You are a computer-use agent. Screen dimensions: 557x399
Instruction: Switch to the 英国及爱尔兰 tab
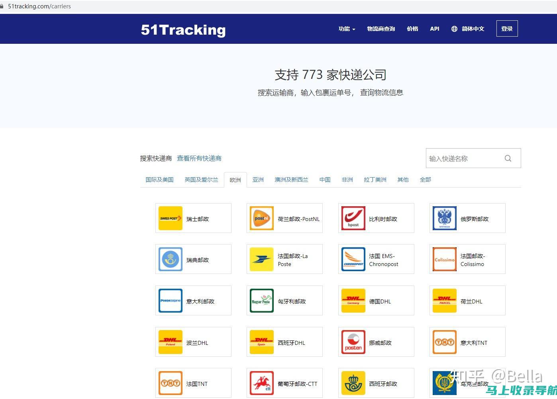click(201, 180)
